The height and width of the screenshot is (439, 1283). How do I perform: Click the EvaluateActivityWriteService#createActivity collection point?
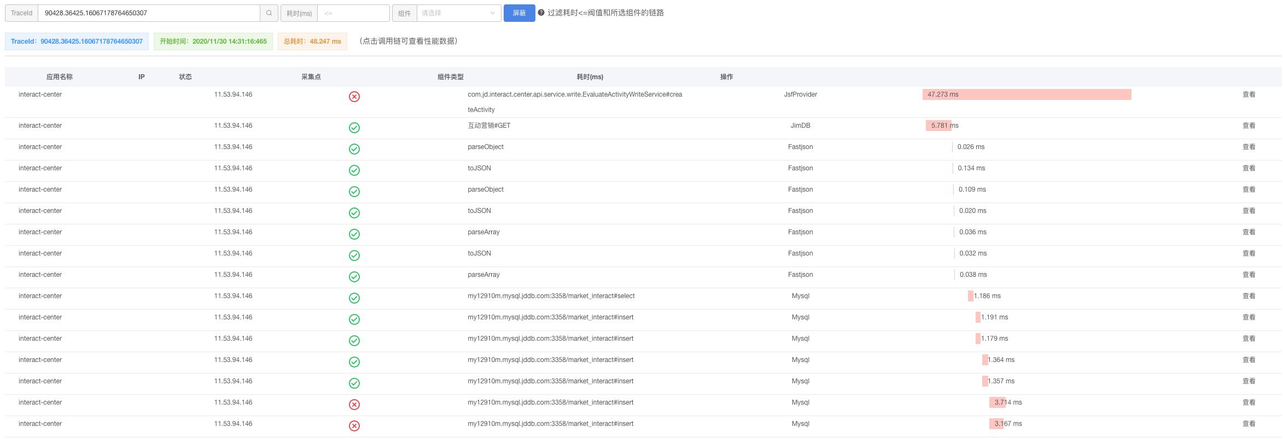(575, 102)
